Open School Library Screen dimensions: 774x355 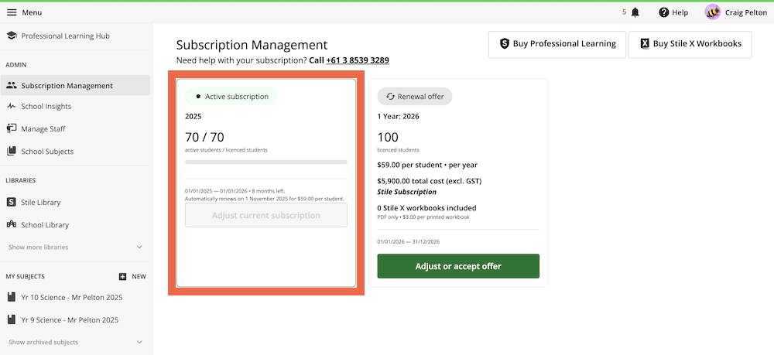pos(76,224)
